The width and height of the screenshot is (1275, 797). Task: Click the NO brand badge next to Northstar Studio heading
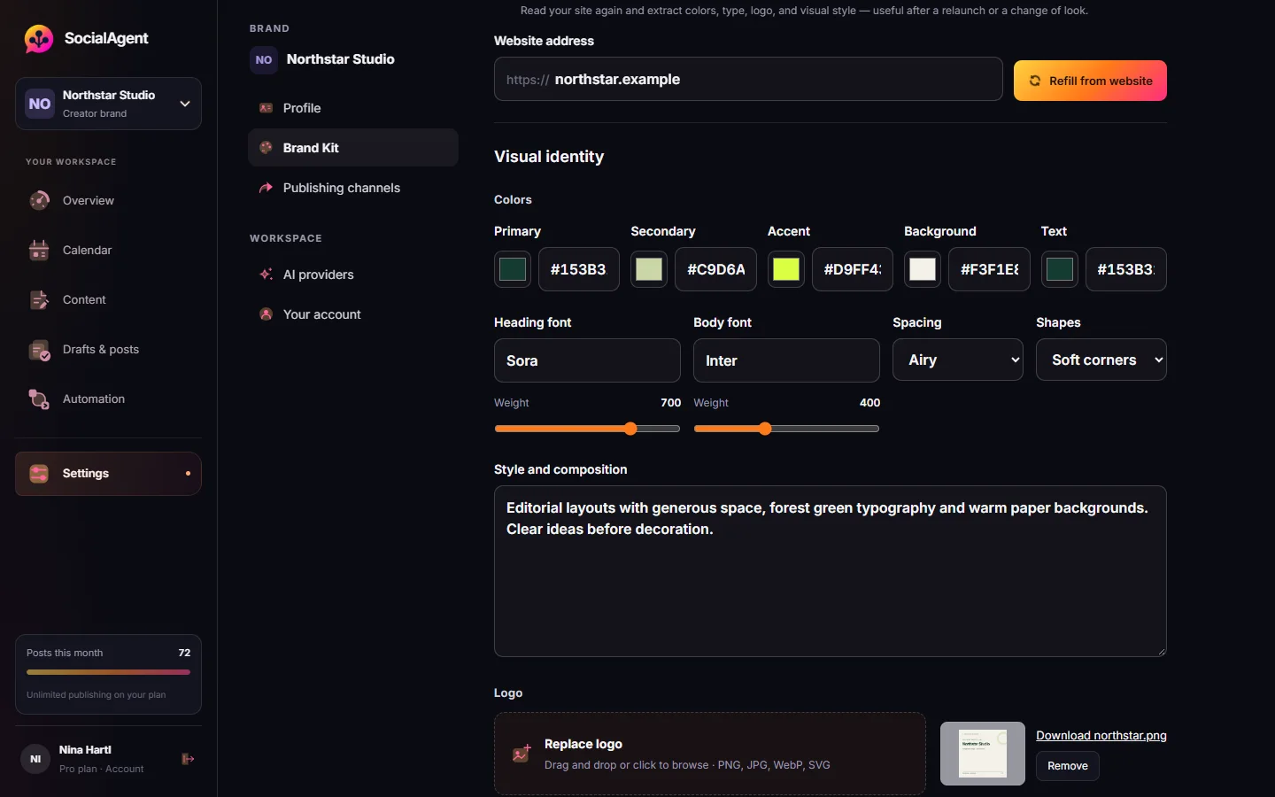264,60
